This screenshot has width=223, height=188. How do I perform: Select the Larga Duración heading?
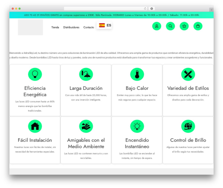pyautogui.click(x=86, y=88)
